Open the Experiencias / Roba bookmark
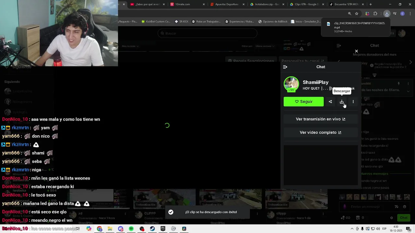The height and width of the screenshot is (233, 415). point(239,21)
